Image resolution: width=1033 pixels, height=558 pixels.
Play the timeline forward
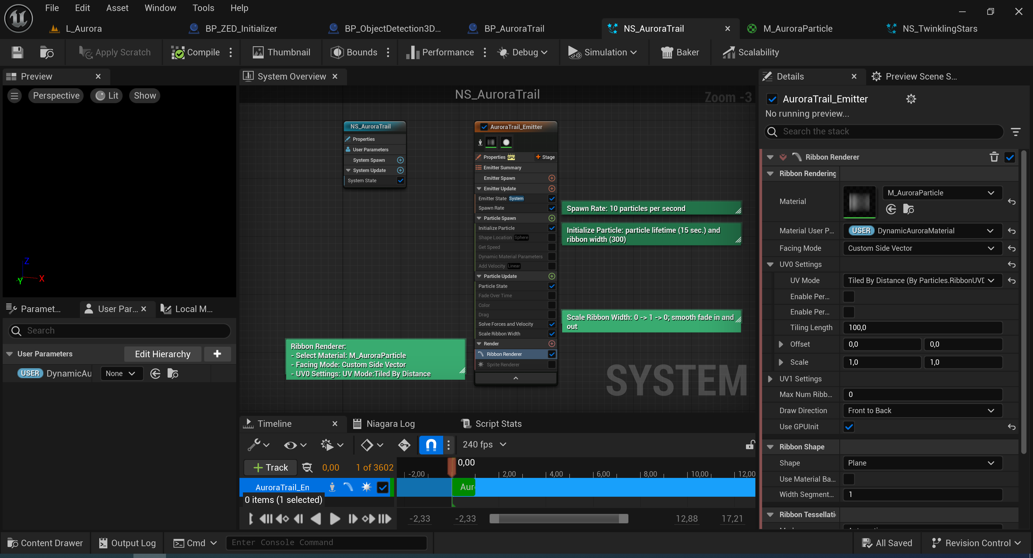pos(334,519)
